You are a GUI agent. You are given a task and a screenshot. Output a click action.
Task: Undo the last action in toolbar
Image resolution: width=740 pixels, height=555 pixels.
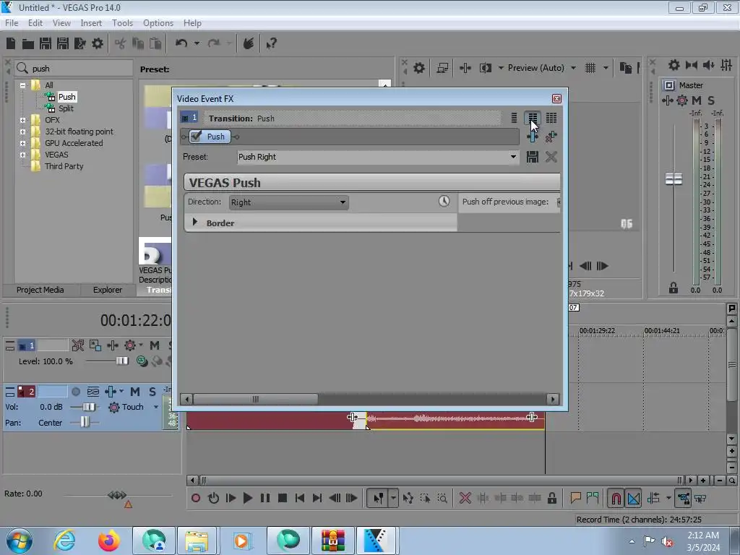(x=181, y=43)
